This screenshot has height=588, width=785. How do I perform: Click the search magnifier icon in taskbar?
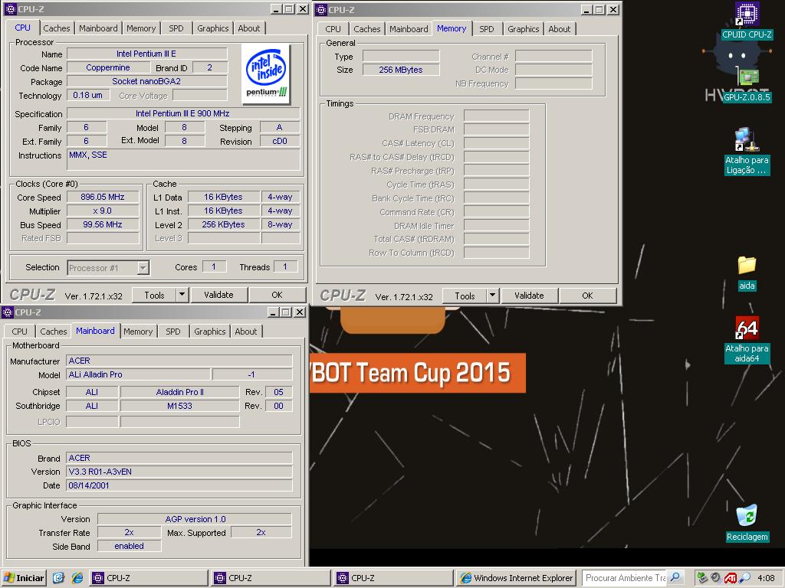pyautogui.click(x=675, y=577)
